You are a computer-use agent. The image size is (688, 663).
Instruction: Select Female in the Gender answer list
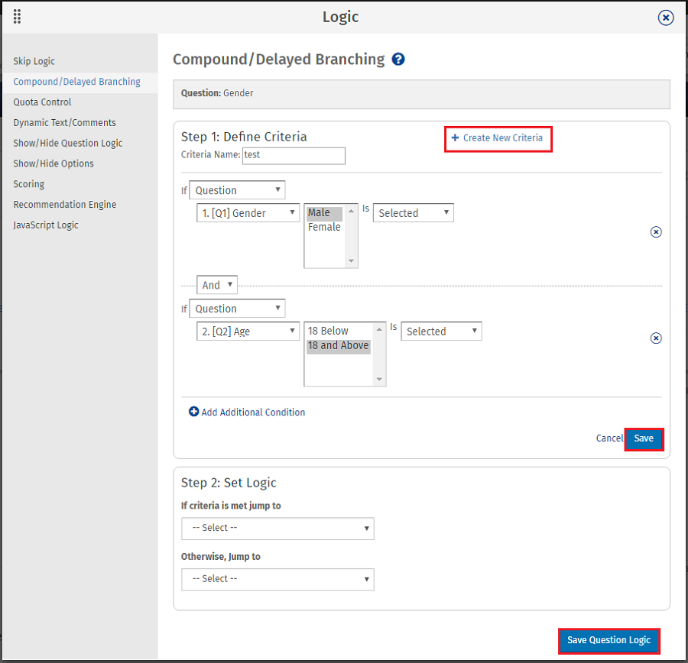tap(324, 227)
